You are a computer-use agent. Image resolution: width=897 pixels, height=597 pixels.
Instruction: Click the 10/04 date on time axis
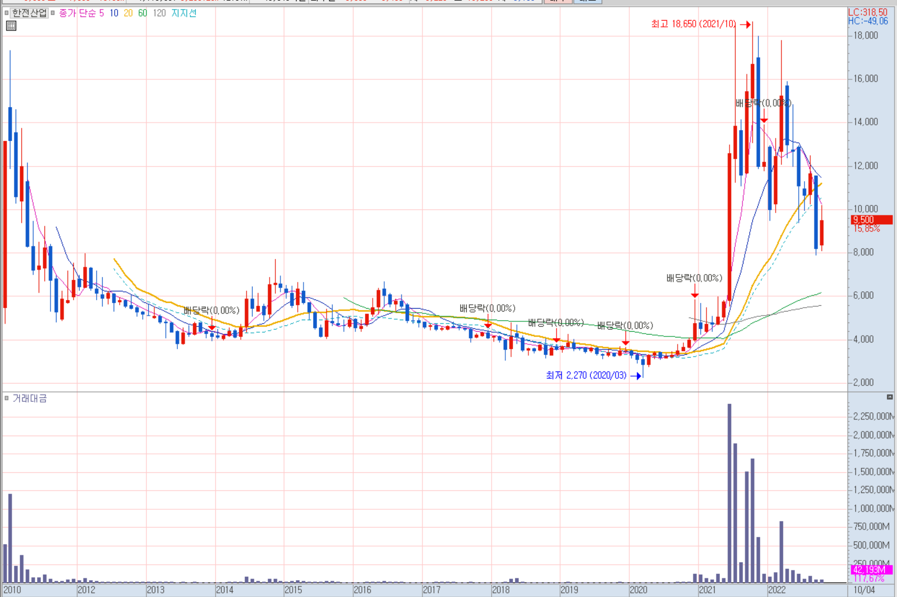[864, 590]
